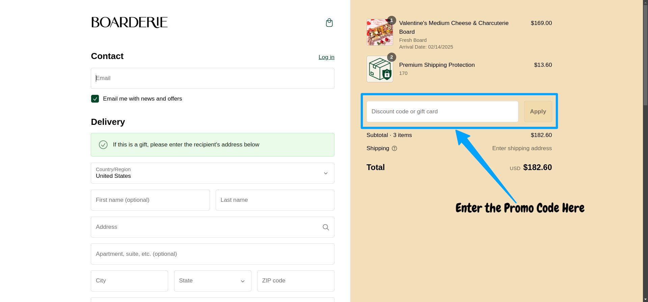
Task: Click the address search magnifier icon
Action: (x=326, y=227)
